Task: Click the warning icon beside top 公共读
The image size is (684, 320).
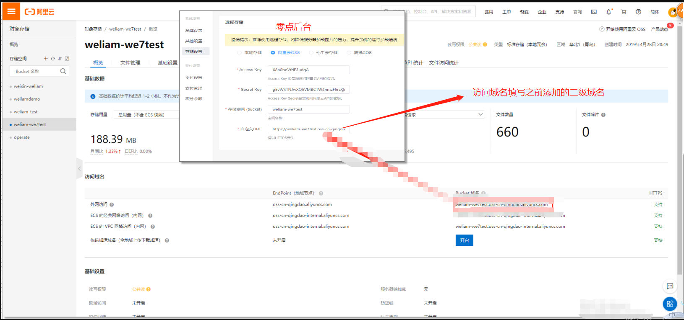Action: click(x=485, y=44)
